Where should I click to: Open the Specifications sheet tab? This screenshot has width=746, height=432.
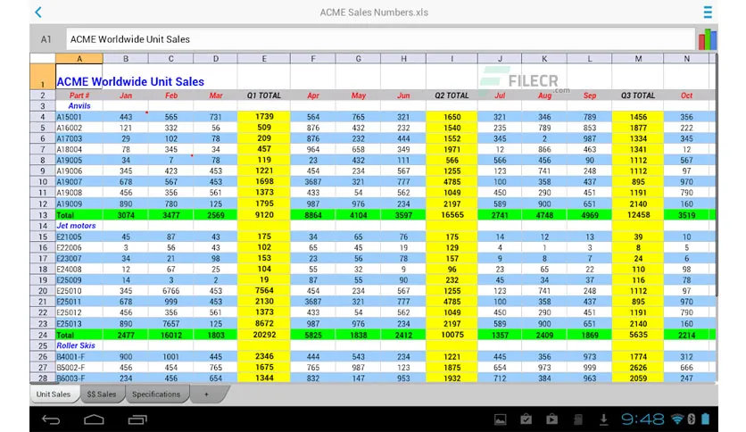point(156,395)
